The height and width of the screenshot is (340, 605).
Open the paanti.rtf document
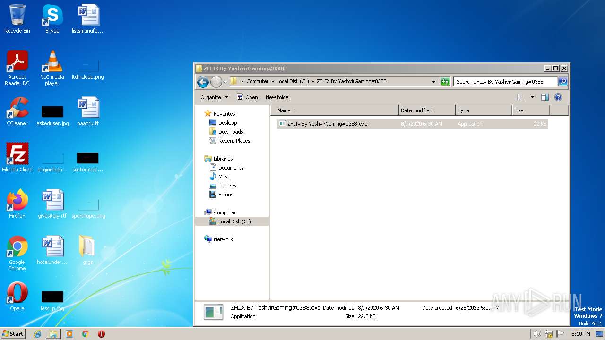pyautogui.click(x=87, y=111)
